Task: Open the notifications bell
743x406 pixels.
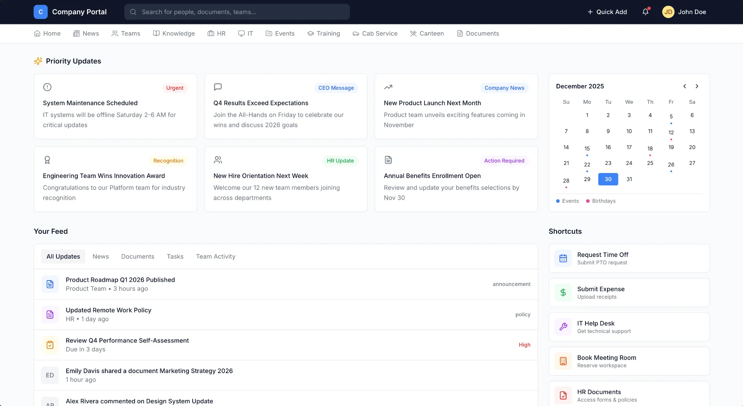Action: click(x=645, y=12)
